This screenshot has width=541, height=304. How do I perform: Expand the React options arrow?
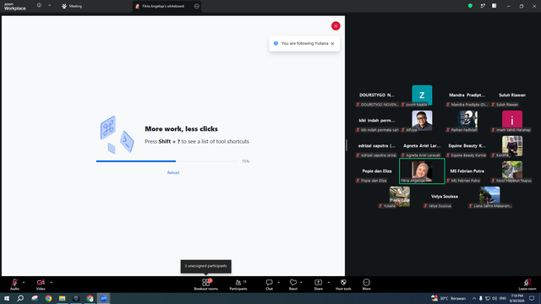point(301,282)
